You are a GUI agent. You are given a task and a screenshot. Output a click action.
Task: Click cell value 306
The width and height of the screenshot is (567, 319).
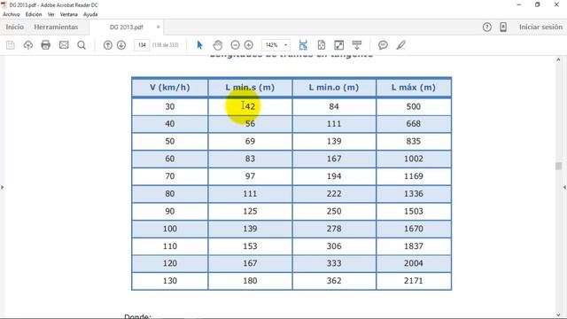pos(334,246)
